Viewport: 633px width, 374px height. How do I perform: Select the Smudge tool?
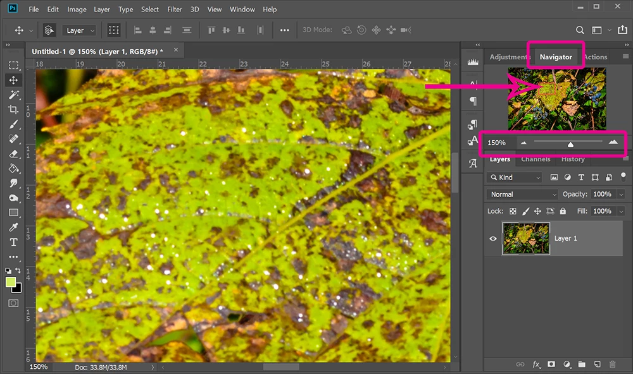click(13, 183)
